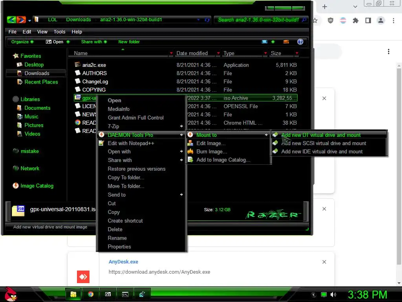Open the Type column filter arrow

click(x=265, y=53)
